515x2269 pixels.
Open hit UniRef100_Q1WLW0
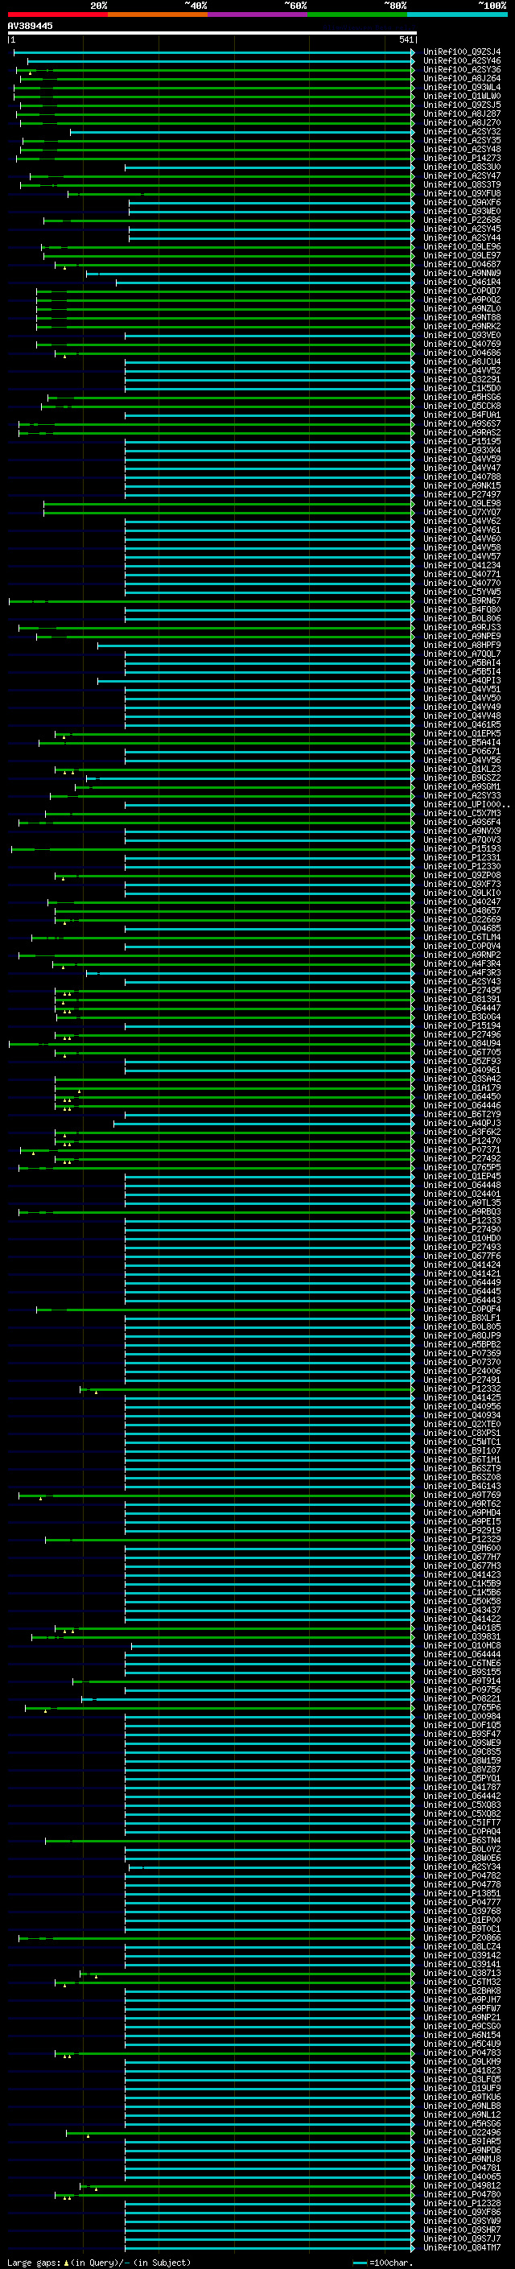[461, 96]
